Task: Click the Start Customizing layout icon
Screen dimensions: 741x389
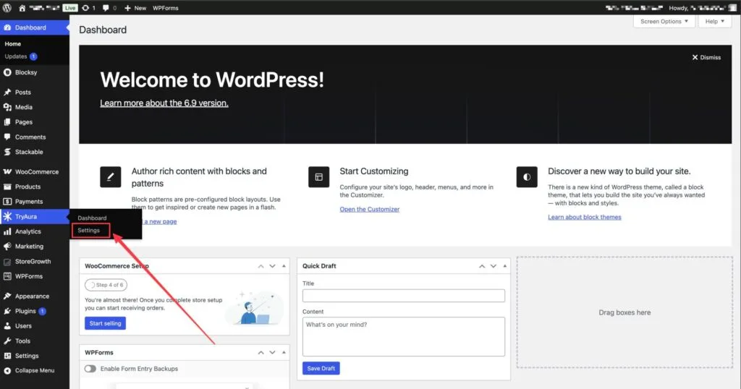Action: pos(318,177)
